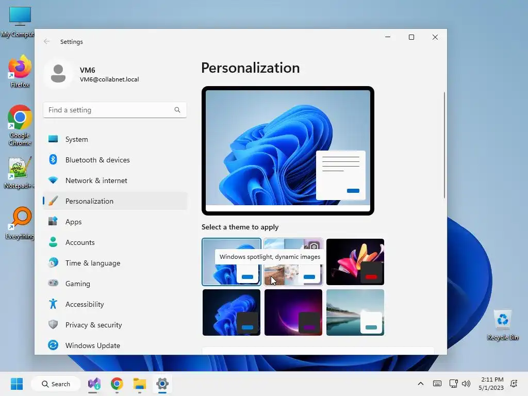
Task: Click the taskbar Search box
Action: coord(56,384)
